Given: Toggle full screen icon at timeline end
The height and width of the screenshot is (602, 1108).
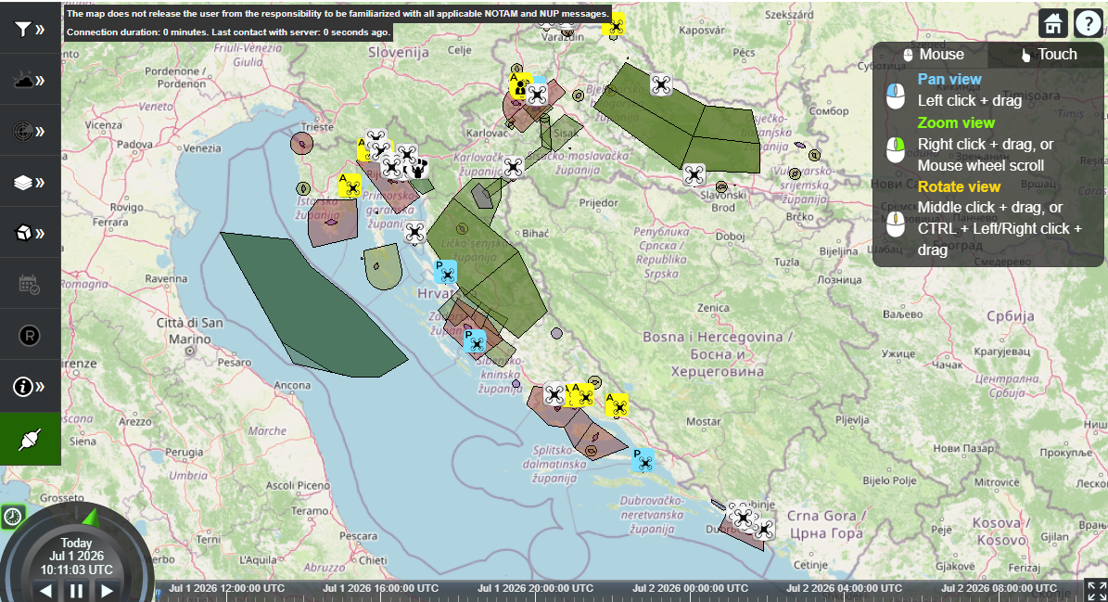Looking at the screenshot, I should click(1096, 591).
